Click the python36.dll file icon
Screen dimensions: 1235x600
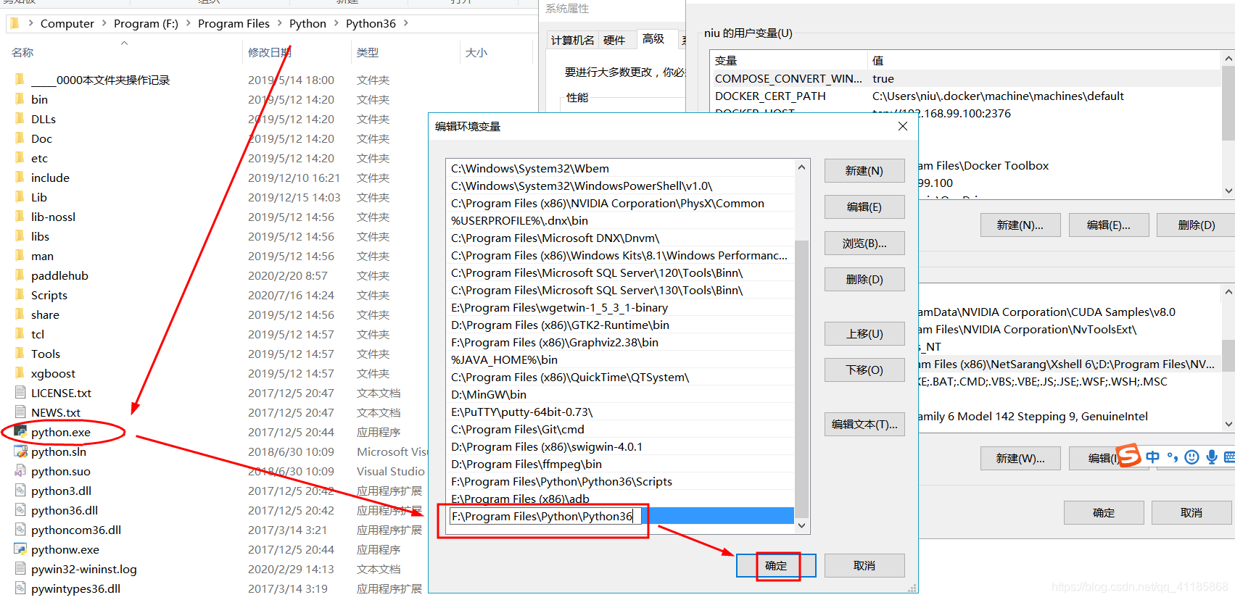click(x=20, y=509)
